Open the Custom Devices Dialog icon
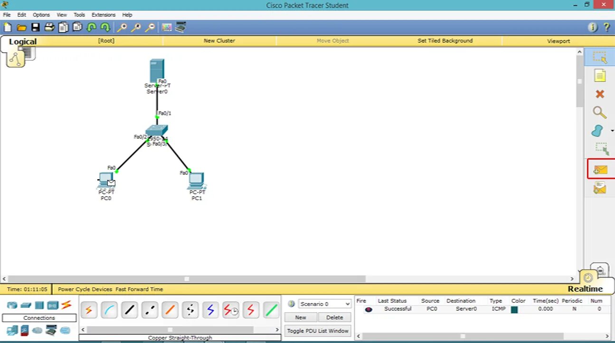This screenshot has height=343, width=615. pyautogui.click(x=180, y=28)
